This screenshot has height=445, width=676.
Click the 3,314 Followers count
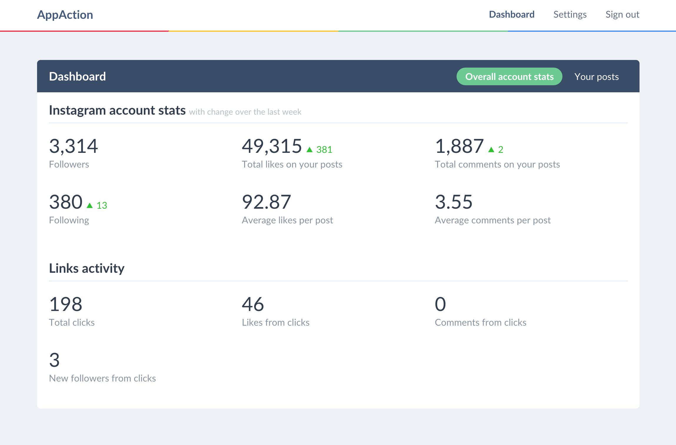(73, 146)
